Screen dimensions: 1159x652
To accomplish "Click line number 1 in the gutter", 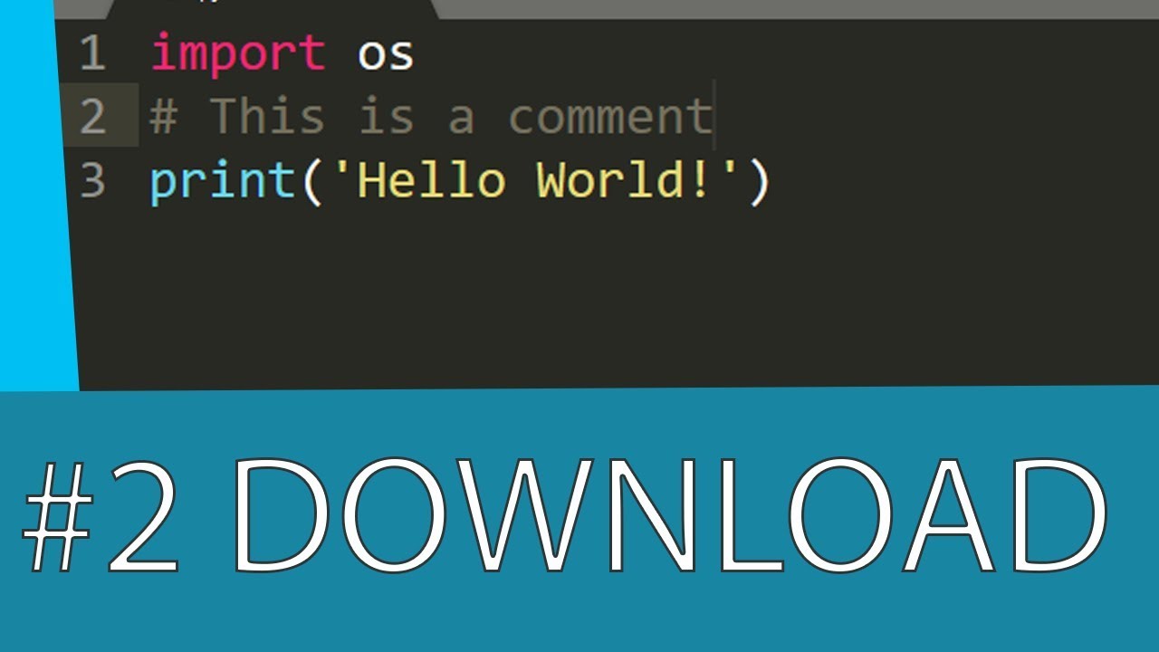I will point(92,53).
